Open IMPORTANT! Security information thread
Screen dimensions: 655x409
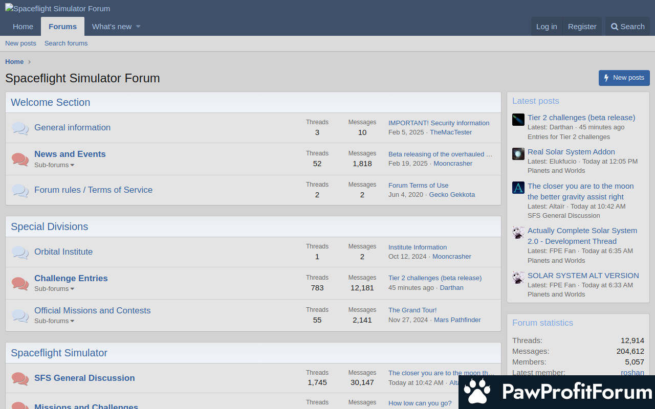tap(439, 123)
